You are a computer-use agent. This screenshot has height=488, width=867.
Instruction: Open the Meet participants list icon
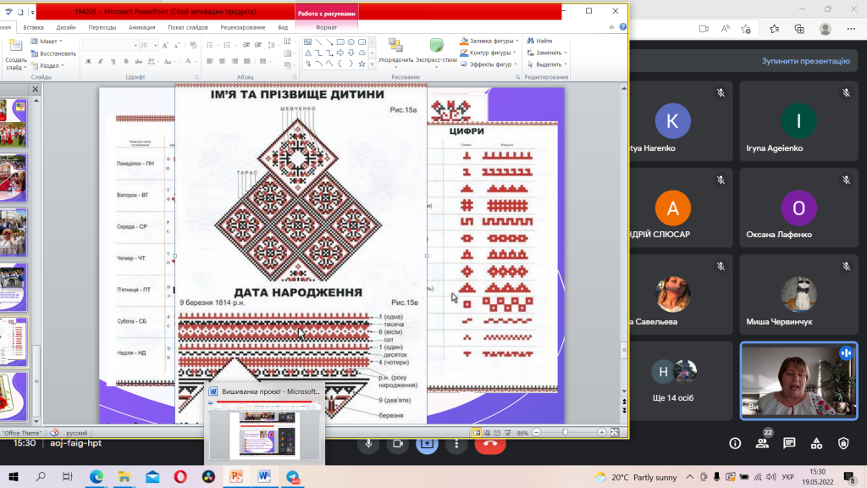click(x=762, y=443)
